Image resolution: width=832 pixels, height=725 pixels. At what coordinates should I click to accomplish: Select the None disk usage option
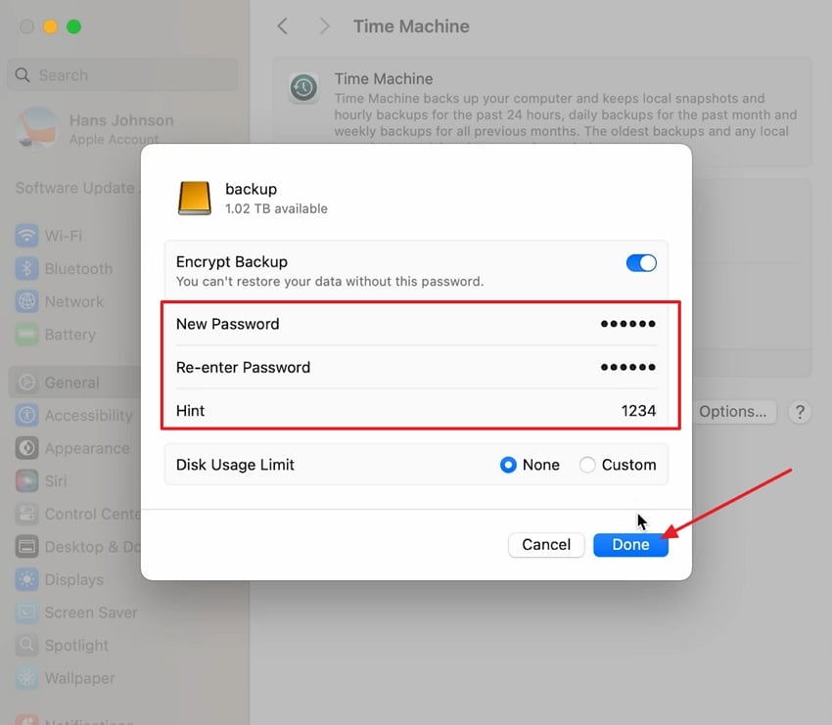click(508, 465)
